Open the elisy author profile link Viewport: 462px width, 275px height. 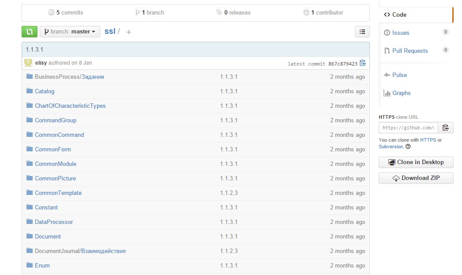click(x=41, y=62)
